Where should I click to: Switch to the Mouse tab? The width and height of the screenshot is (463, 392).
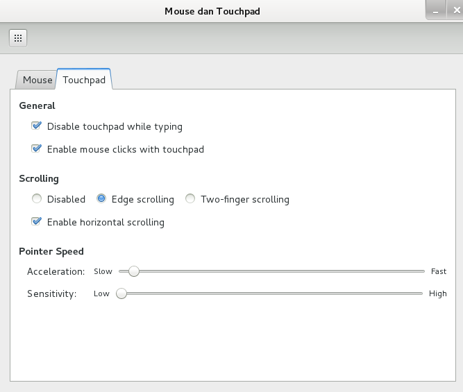tap(37, 80)
